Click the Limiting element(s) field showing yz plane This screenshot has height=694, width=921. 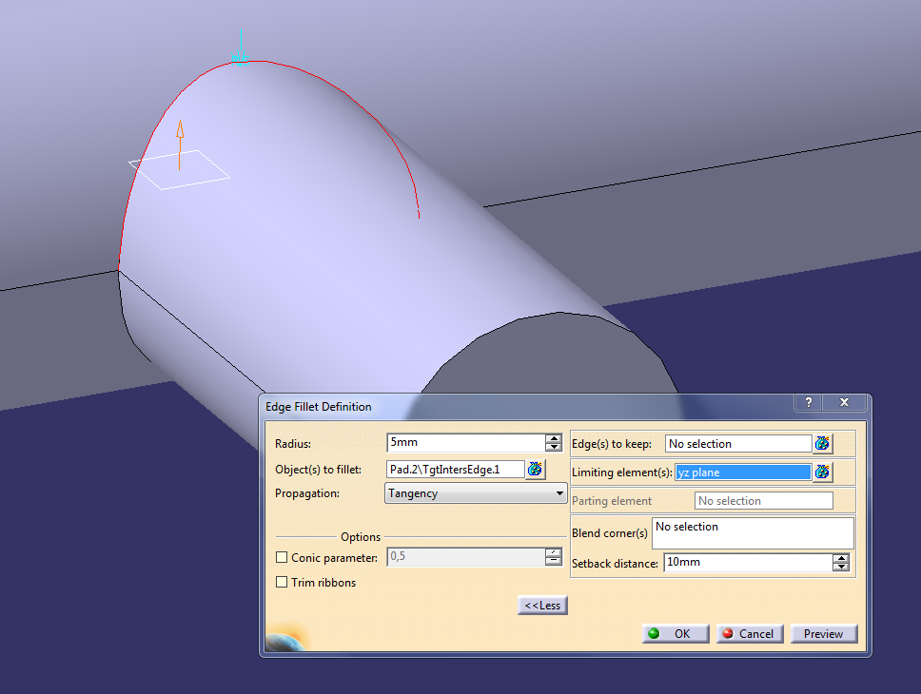[x=743, y=472]
